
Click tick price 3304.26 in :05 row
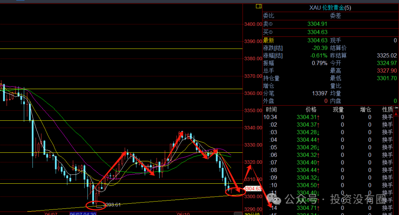click(x=307, y=148)
